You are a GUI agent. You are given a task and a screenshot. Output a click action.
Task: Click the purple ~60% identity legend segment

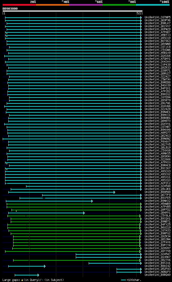coord(86,5)
